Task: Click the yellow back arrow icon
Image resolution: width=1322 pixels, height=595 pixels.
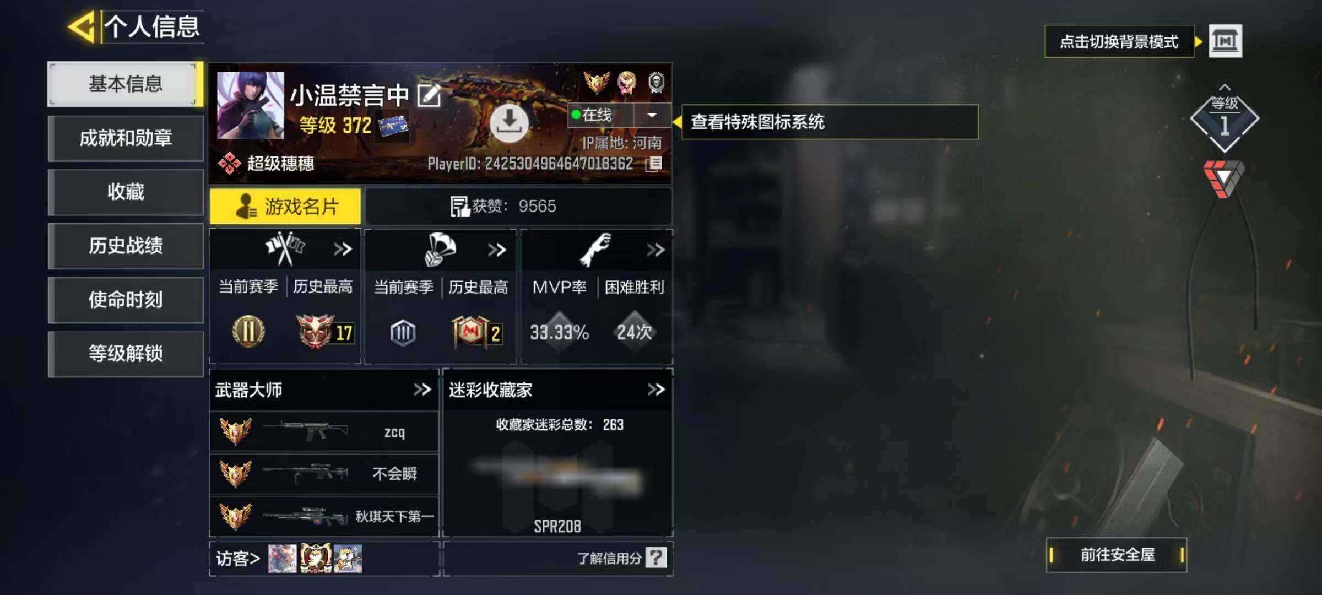Action: point(82,26)
